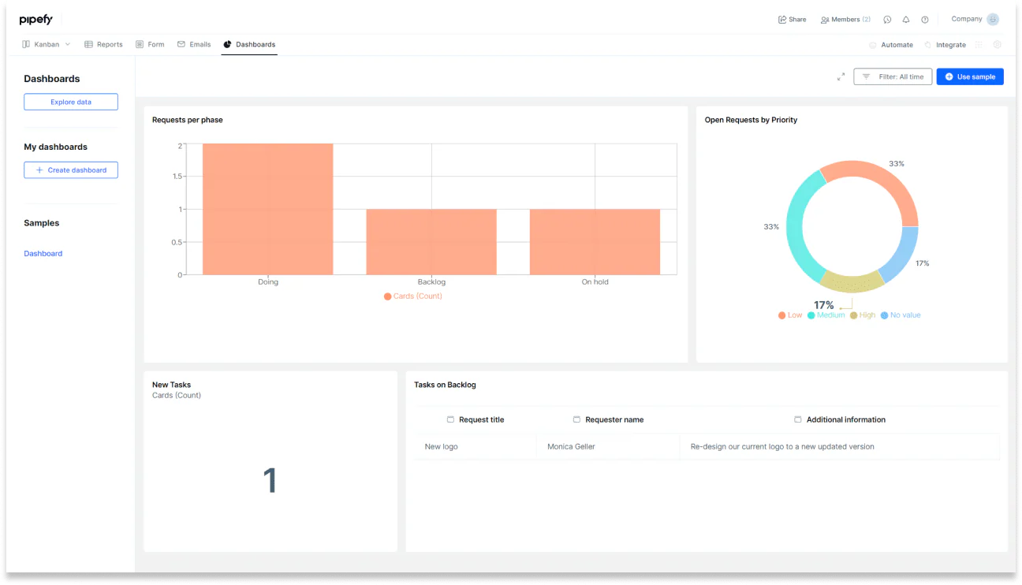
Task: Open the activity history clock icon
Action: [x=887, y=20]
